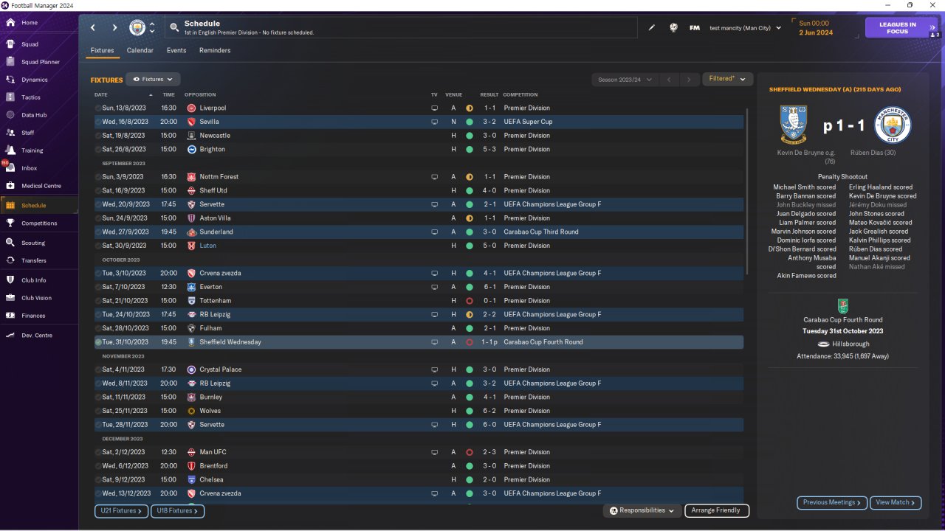Image resolution: width=945 pixels, height=531 pixels.
Task: Click the pencil edit icon in the top bar
Action: point(652,28)
